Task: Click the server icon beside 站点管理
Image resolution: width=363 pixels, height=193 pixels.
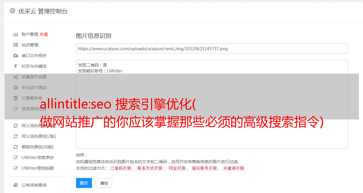Action: [x=16, y=45]
